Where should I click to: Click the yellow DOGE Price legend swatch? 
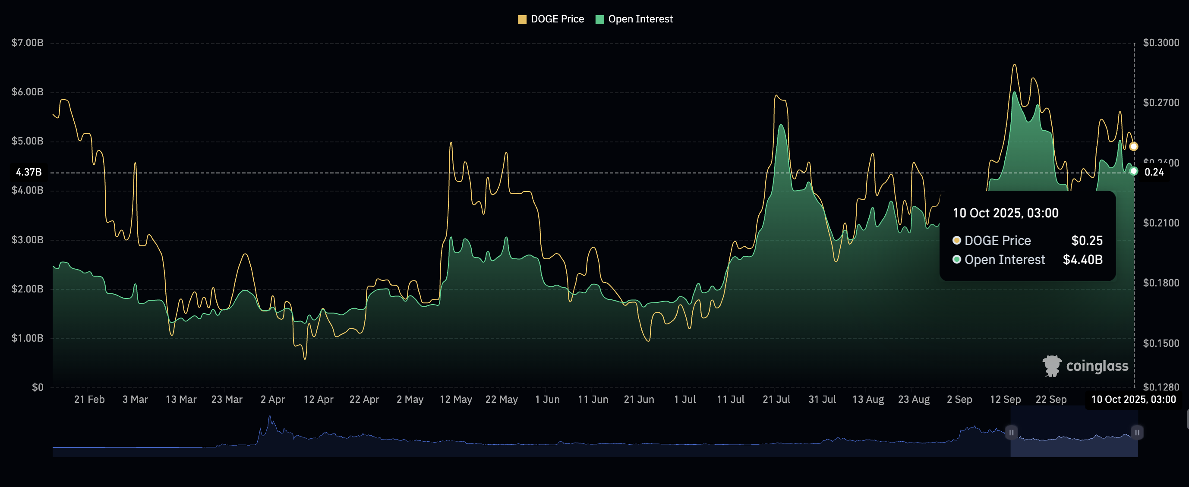coord(522,19)
